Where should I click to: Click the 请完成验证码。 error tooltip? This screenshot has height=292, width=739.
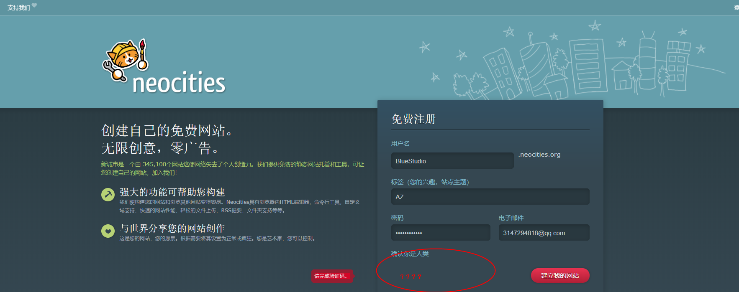tap(332, 276)
